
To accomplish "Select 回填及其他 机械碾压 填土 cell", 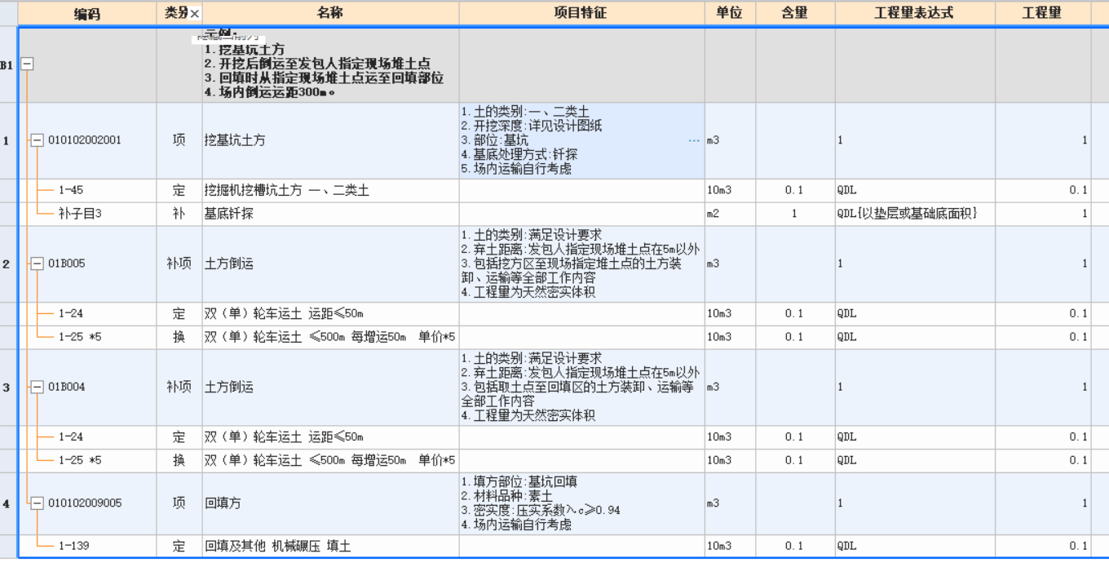I will click(x=330, y=546).
